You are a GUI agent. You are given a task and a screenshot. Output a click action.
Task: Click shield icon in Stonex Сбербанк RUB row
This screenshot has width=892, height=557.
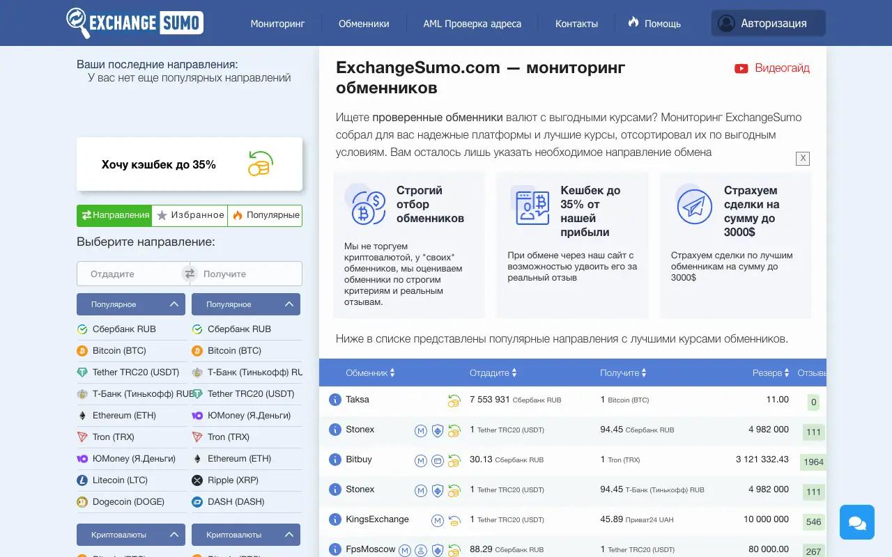(438, 431)
